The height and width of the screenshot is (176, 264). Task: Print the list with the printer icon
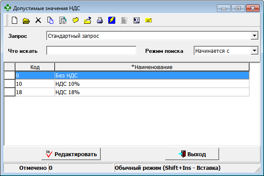(100, 20)
